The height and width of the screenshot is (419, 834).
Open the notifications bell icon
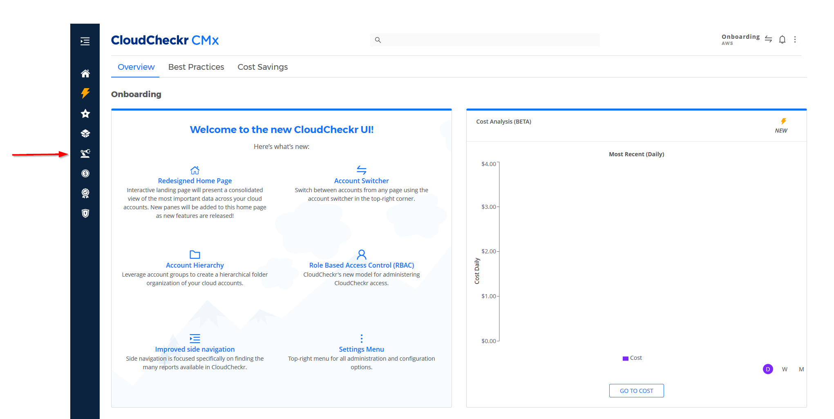tap(782, 40)
